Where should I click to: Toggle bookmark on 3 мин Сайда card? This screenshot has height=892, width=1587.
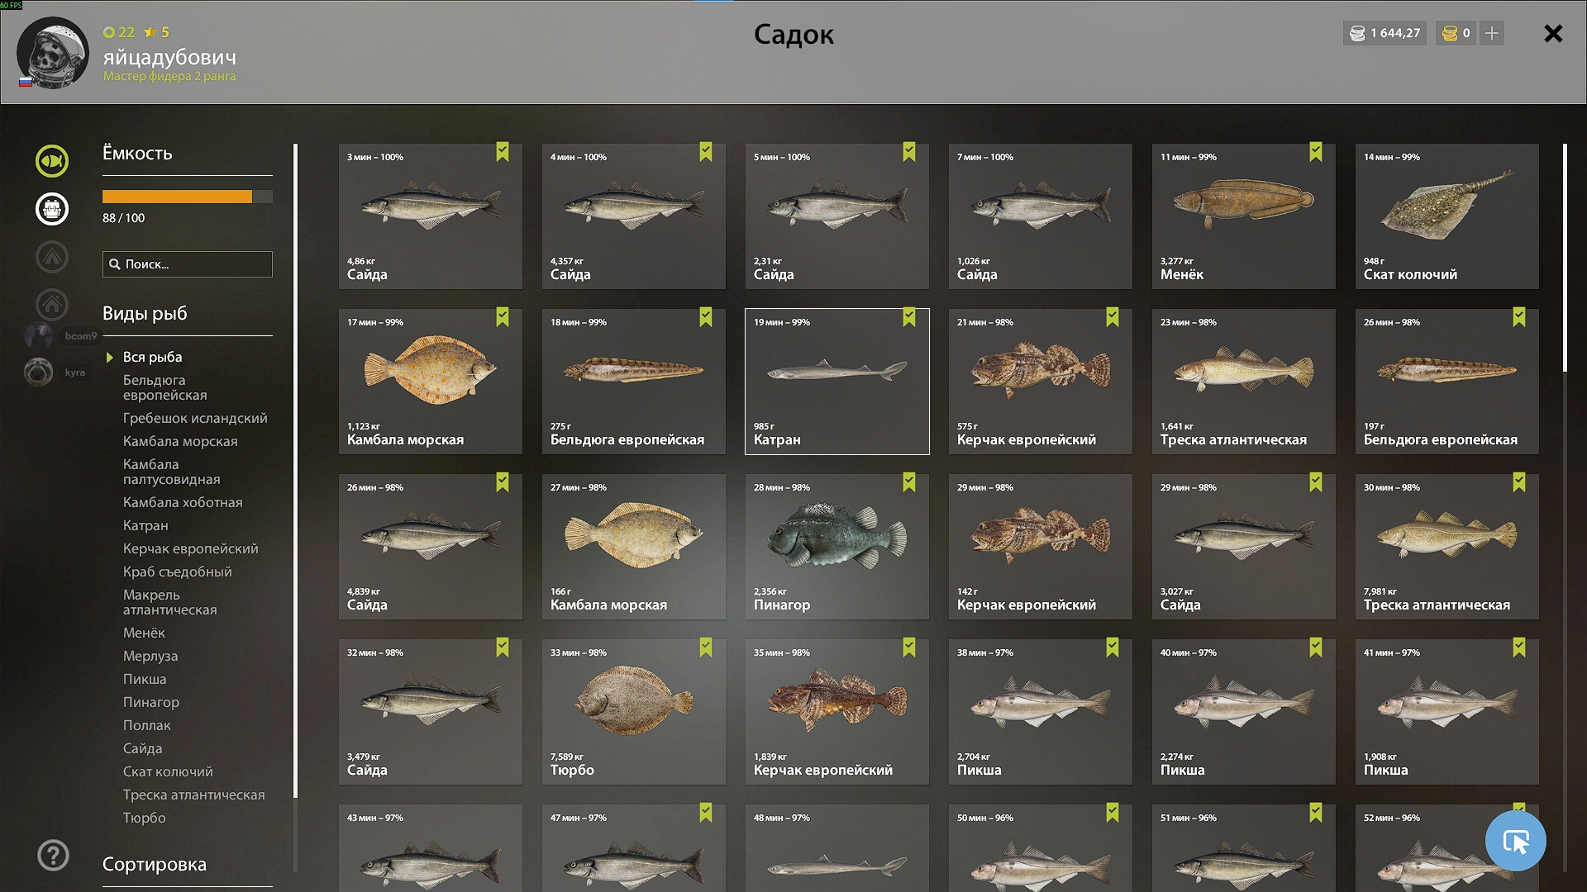(x=503, y=152)
